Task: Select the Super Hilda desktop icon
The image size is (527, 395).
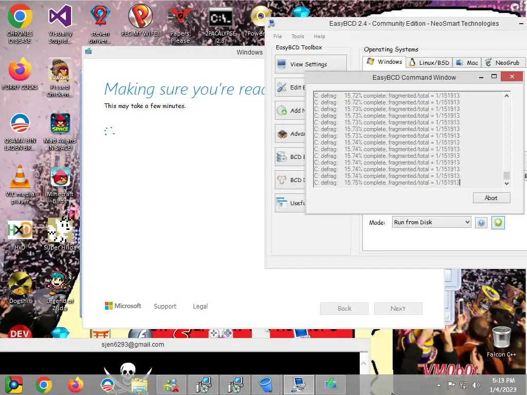Action: pyautogui.click(x=60, y=235)
